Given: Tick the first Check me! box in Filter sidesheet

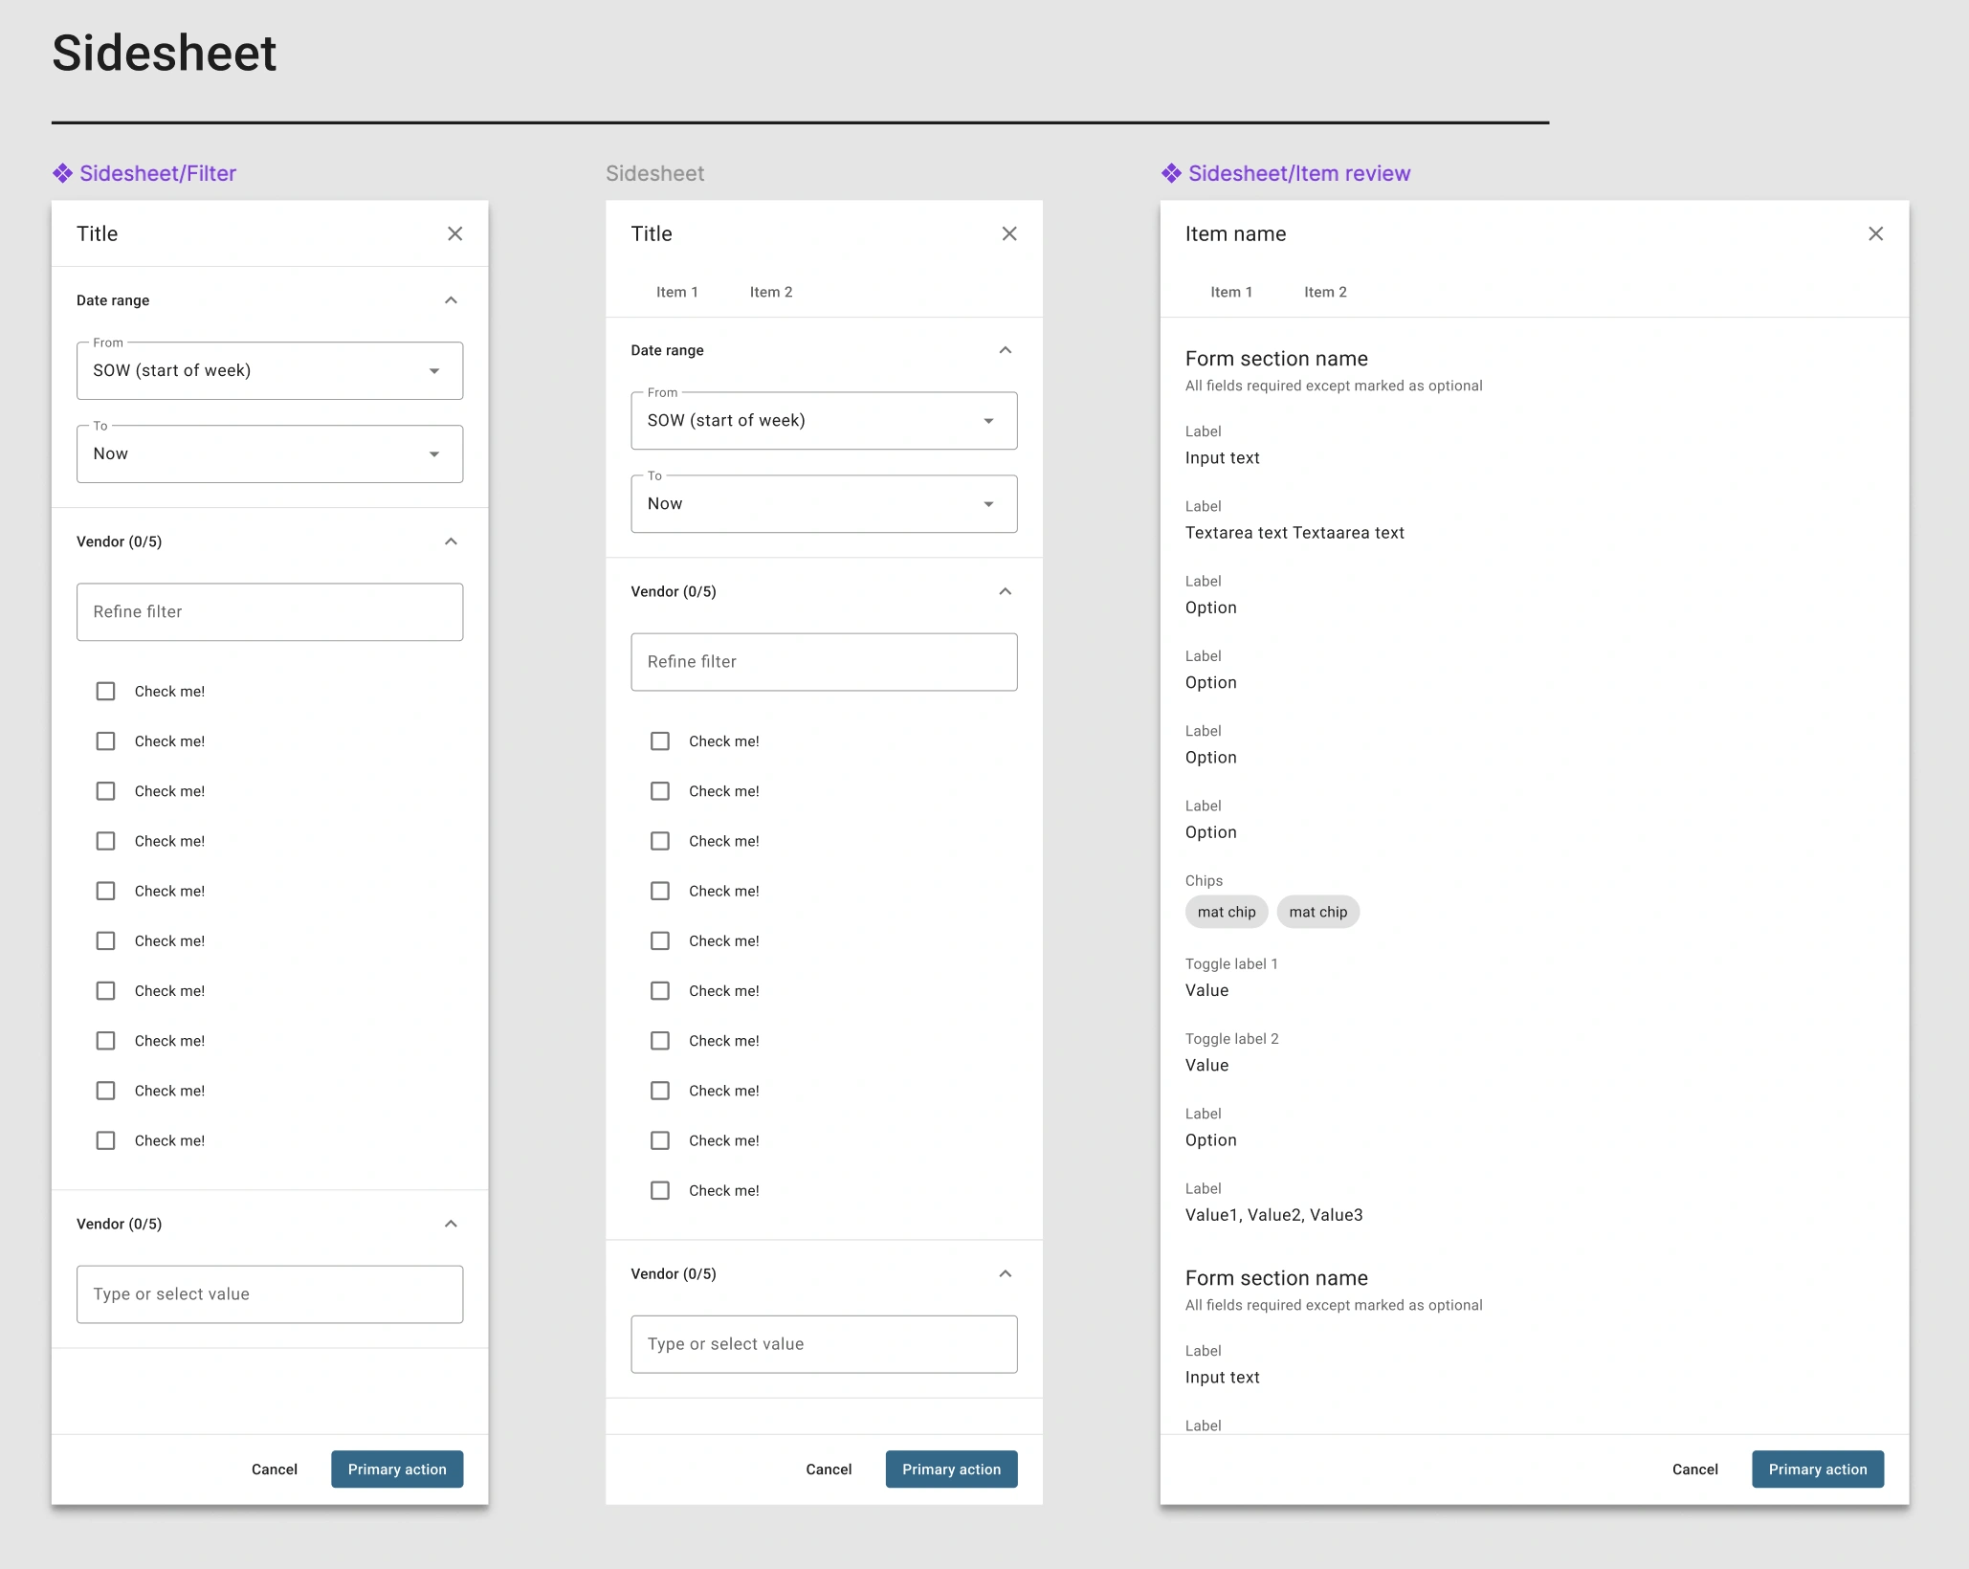Looking at the screenshot, I should tap(105, 691).
